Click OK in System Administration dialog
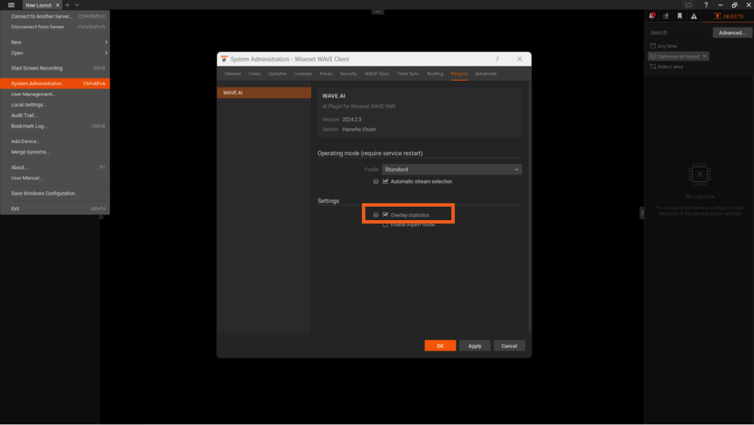Viewport: 754px width, 425px height. (440, 346)
